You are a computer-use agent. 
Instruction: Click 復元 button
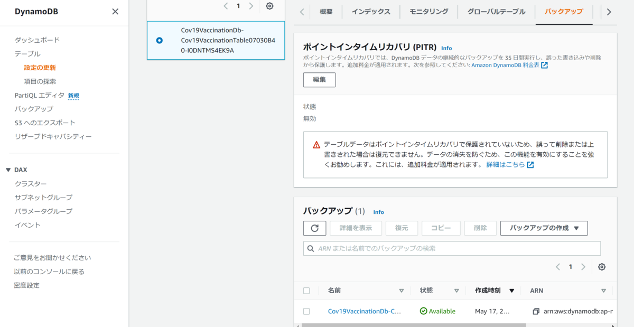pos(402,228)
